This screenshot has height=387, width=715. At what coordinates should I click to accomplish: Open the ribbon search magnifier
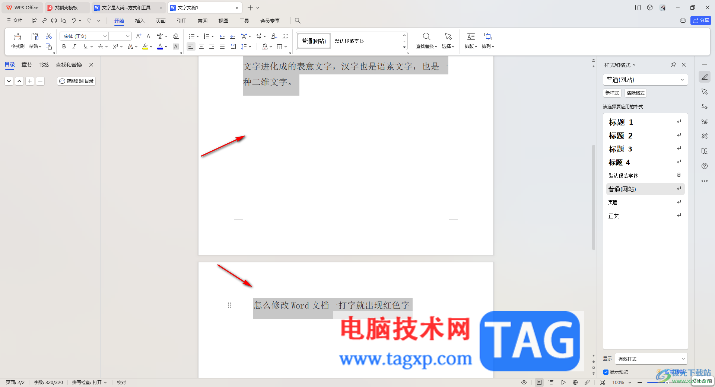coord(298,20)
